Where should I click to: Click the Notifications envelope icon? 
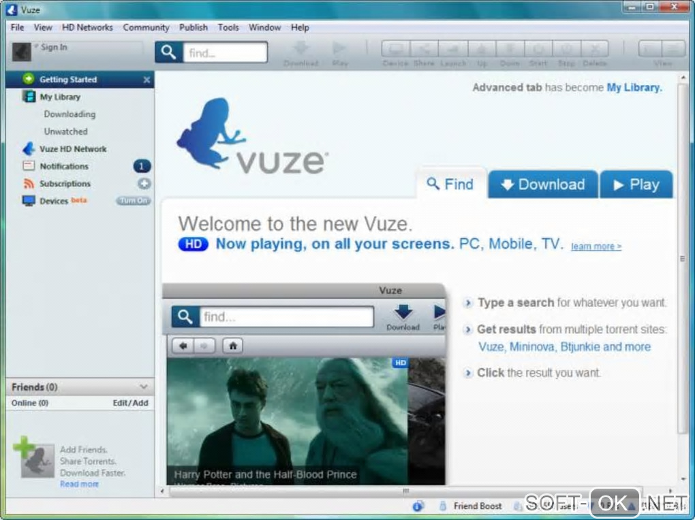coord(29,165)
